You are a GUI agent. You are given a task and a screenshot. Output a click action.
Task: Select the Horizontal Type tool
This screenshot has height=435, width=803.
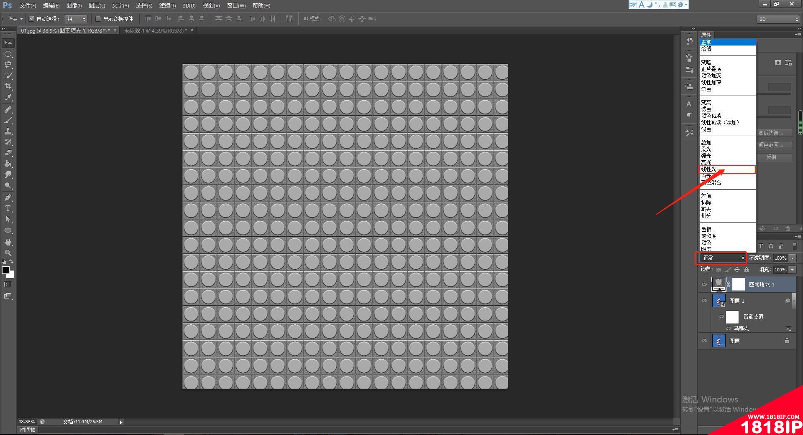pos(8,208)
